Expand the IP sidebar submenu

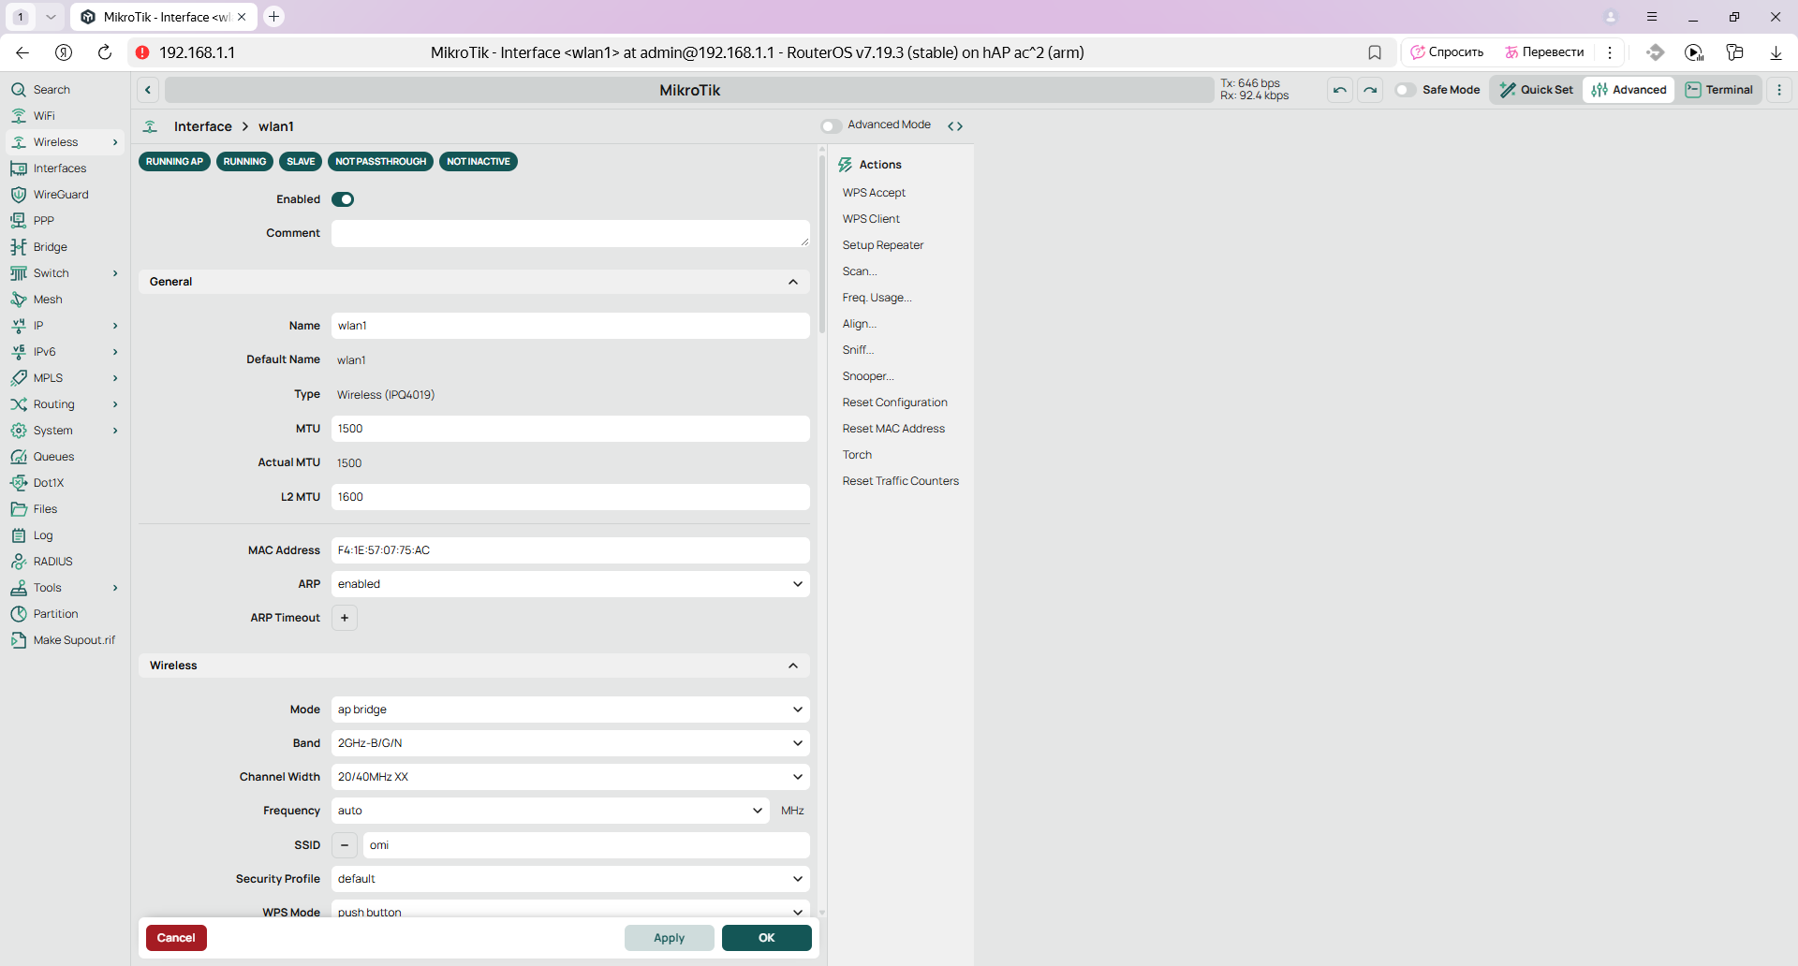click(x=115, y=326)
